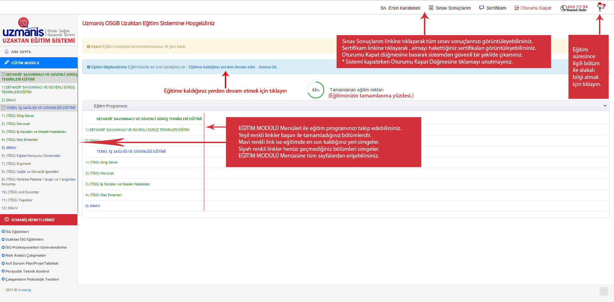Click the Oturumu Kapat logout icon
The width and height of the screenshot is (614, 302).
tap(516, 8)
